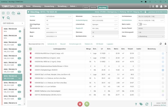Check Inaktiv for row 430401E

139,74
